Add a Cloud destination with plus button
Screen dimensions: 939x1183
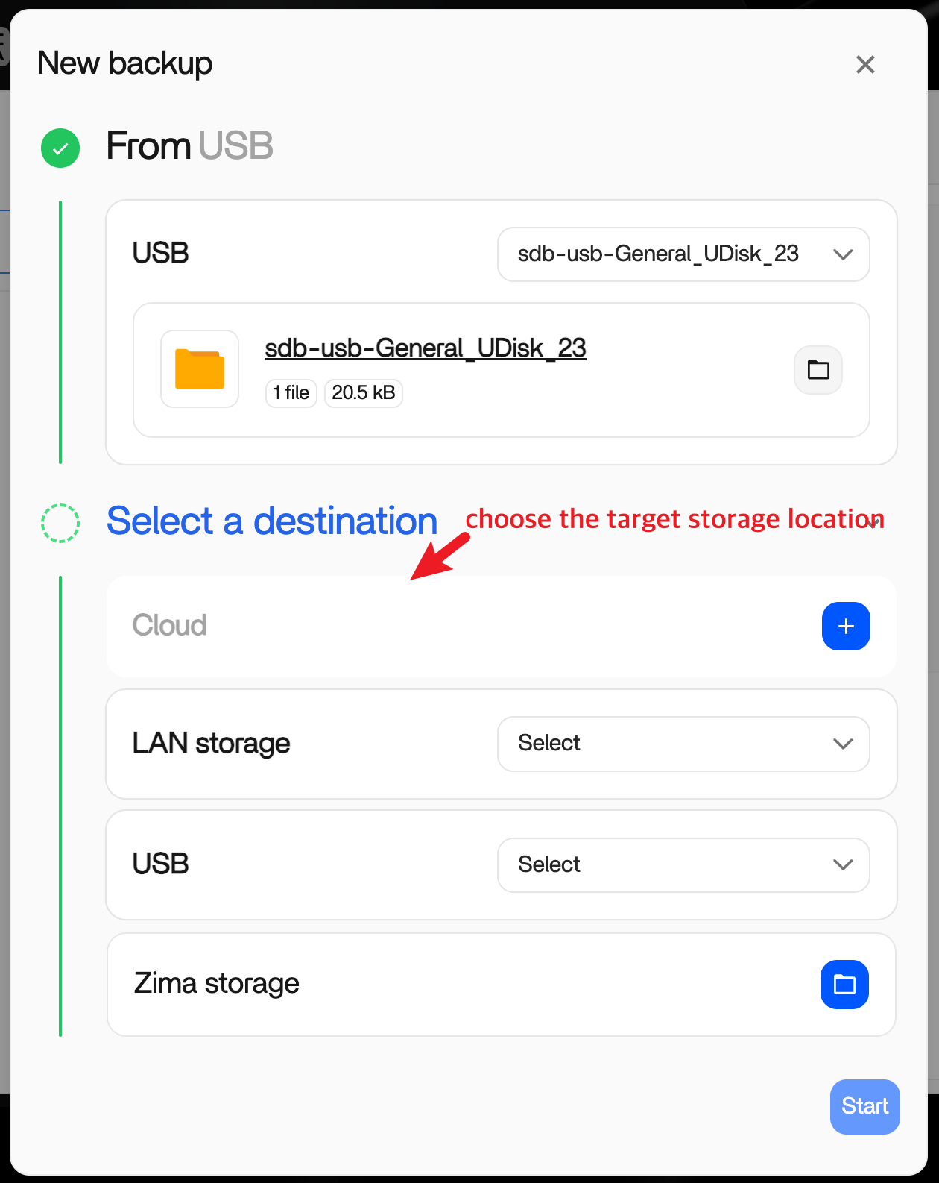click(846, 626)
